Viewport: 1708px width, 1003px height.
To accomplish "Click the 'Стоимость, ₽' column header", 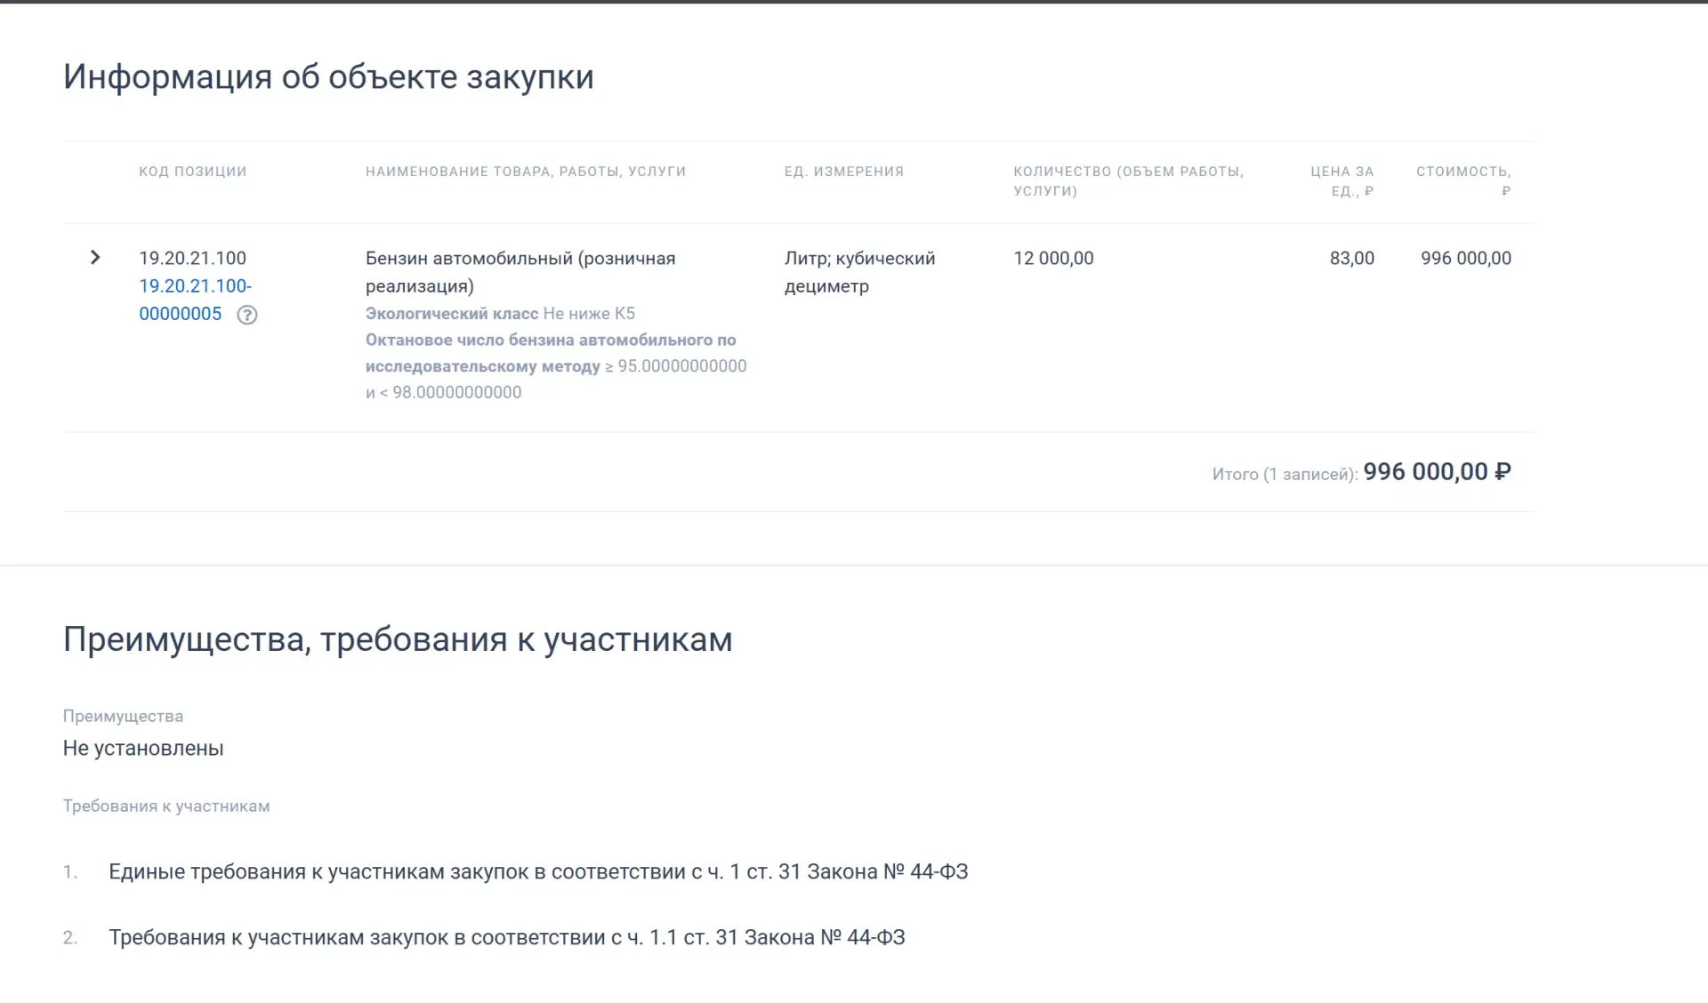I will (x=1463, y=181).
